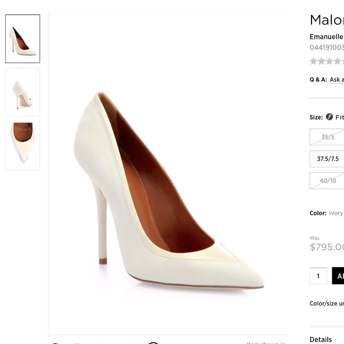Click the brand name Emanuelle
Screen dimensions: 344x344
click(326, 36)
